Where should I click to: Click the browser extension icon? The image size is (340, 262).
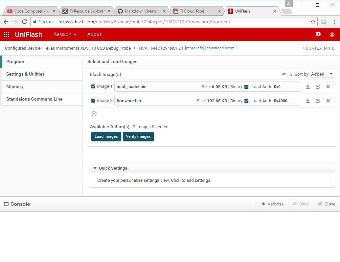324,22
